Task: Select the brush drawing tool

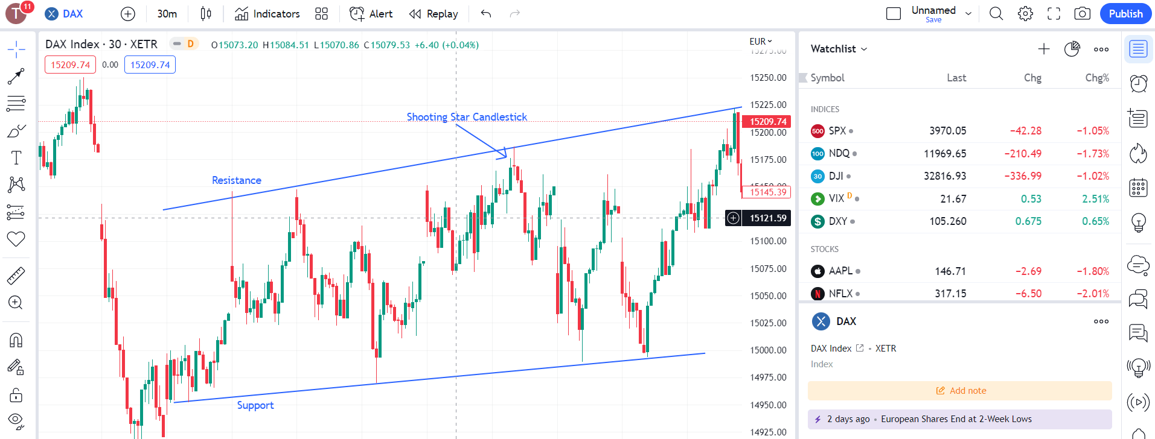Action: click(x=16, y=131)
